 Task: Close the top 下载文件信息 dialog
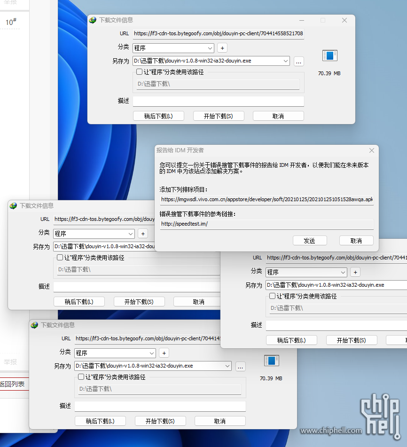click(x=344, y=20)
